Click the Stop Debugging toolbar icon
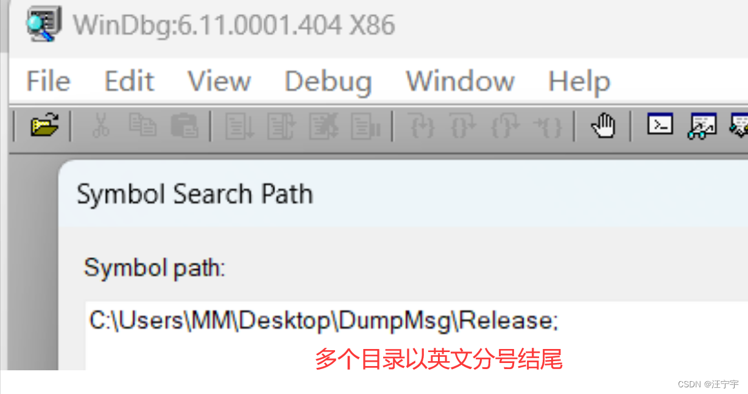This screenshot has height=394, width=748. click(323, 126)
